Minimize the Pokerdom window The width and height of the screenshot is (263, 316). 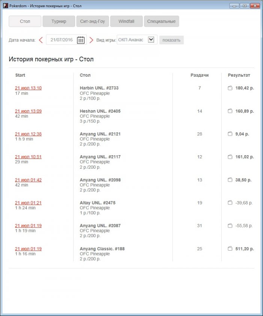coord(234,6)
